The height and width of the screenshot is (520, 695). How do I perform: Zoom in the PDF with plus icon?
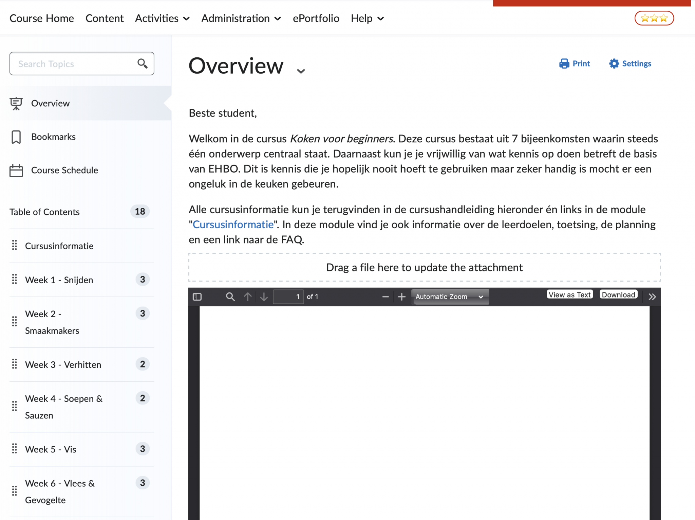(402, 297)
